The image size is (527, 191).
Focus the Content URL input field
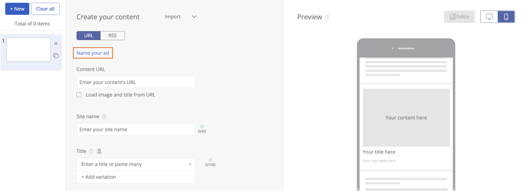tap(136, 82)
